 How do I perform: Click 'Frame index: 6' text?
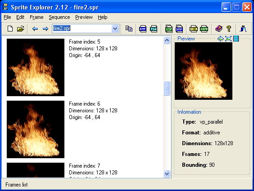[x=85, y=104]
